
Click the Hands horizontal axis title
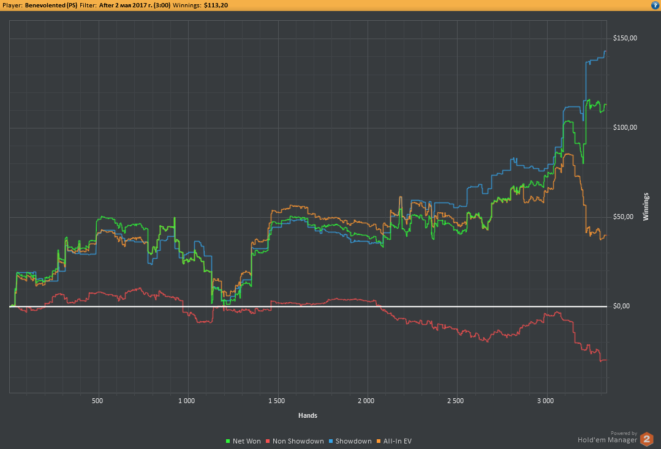click(x=308, y=415)
